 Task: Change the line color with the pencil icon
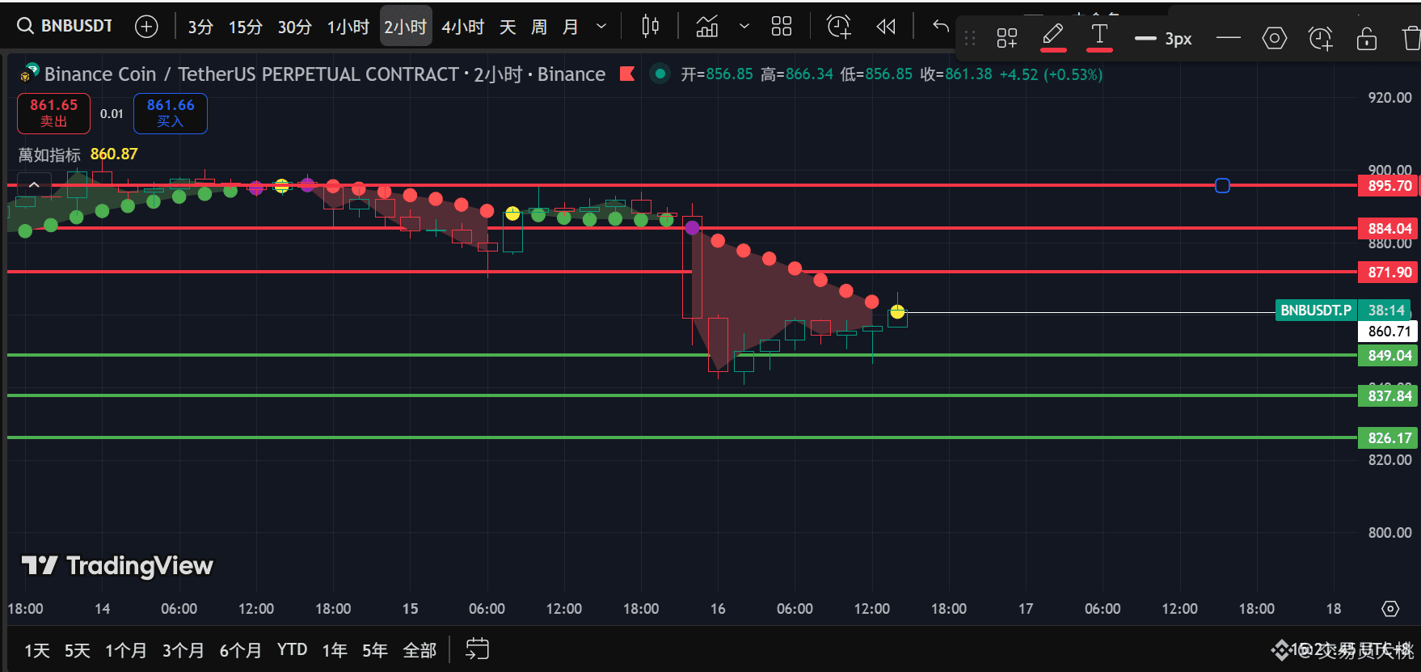(1053, 36)
